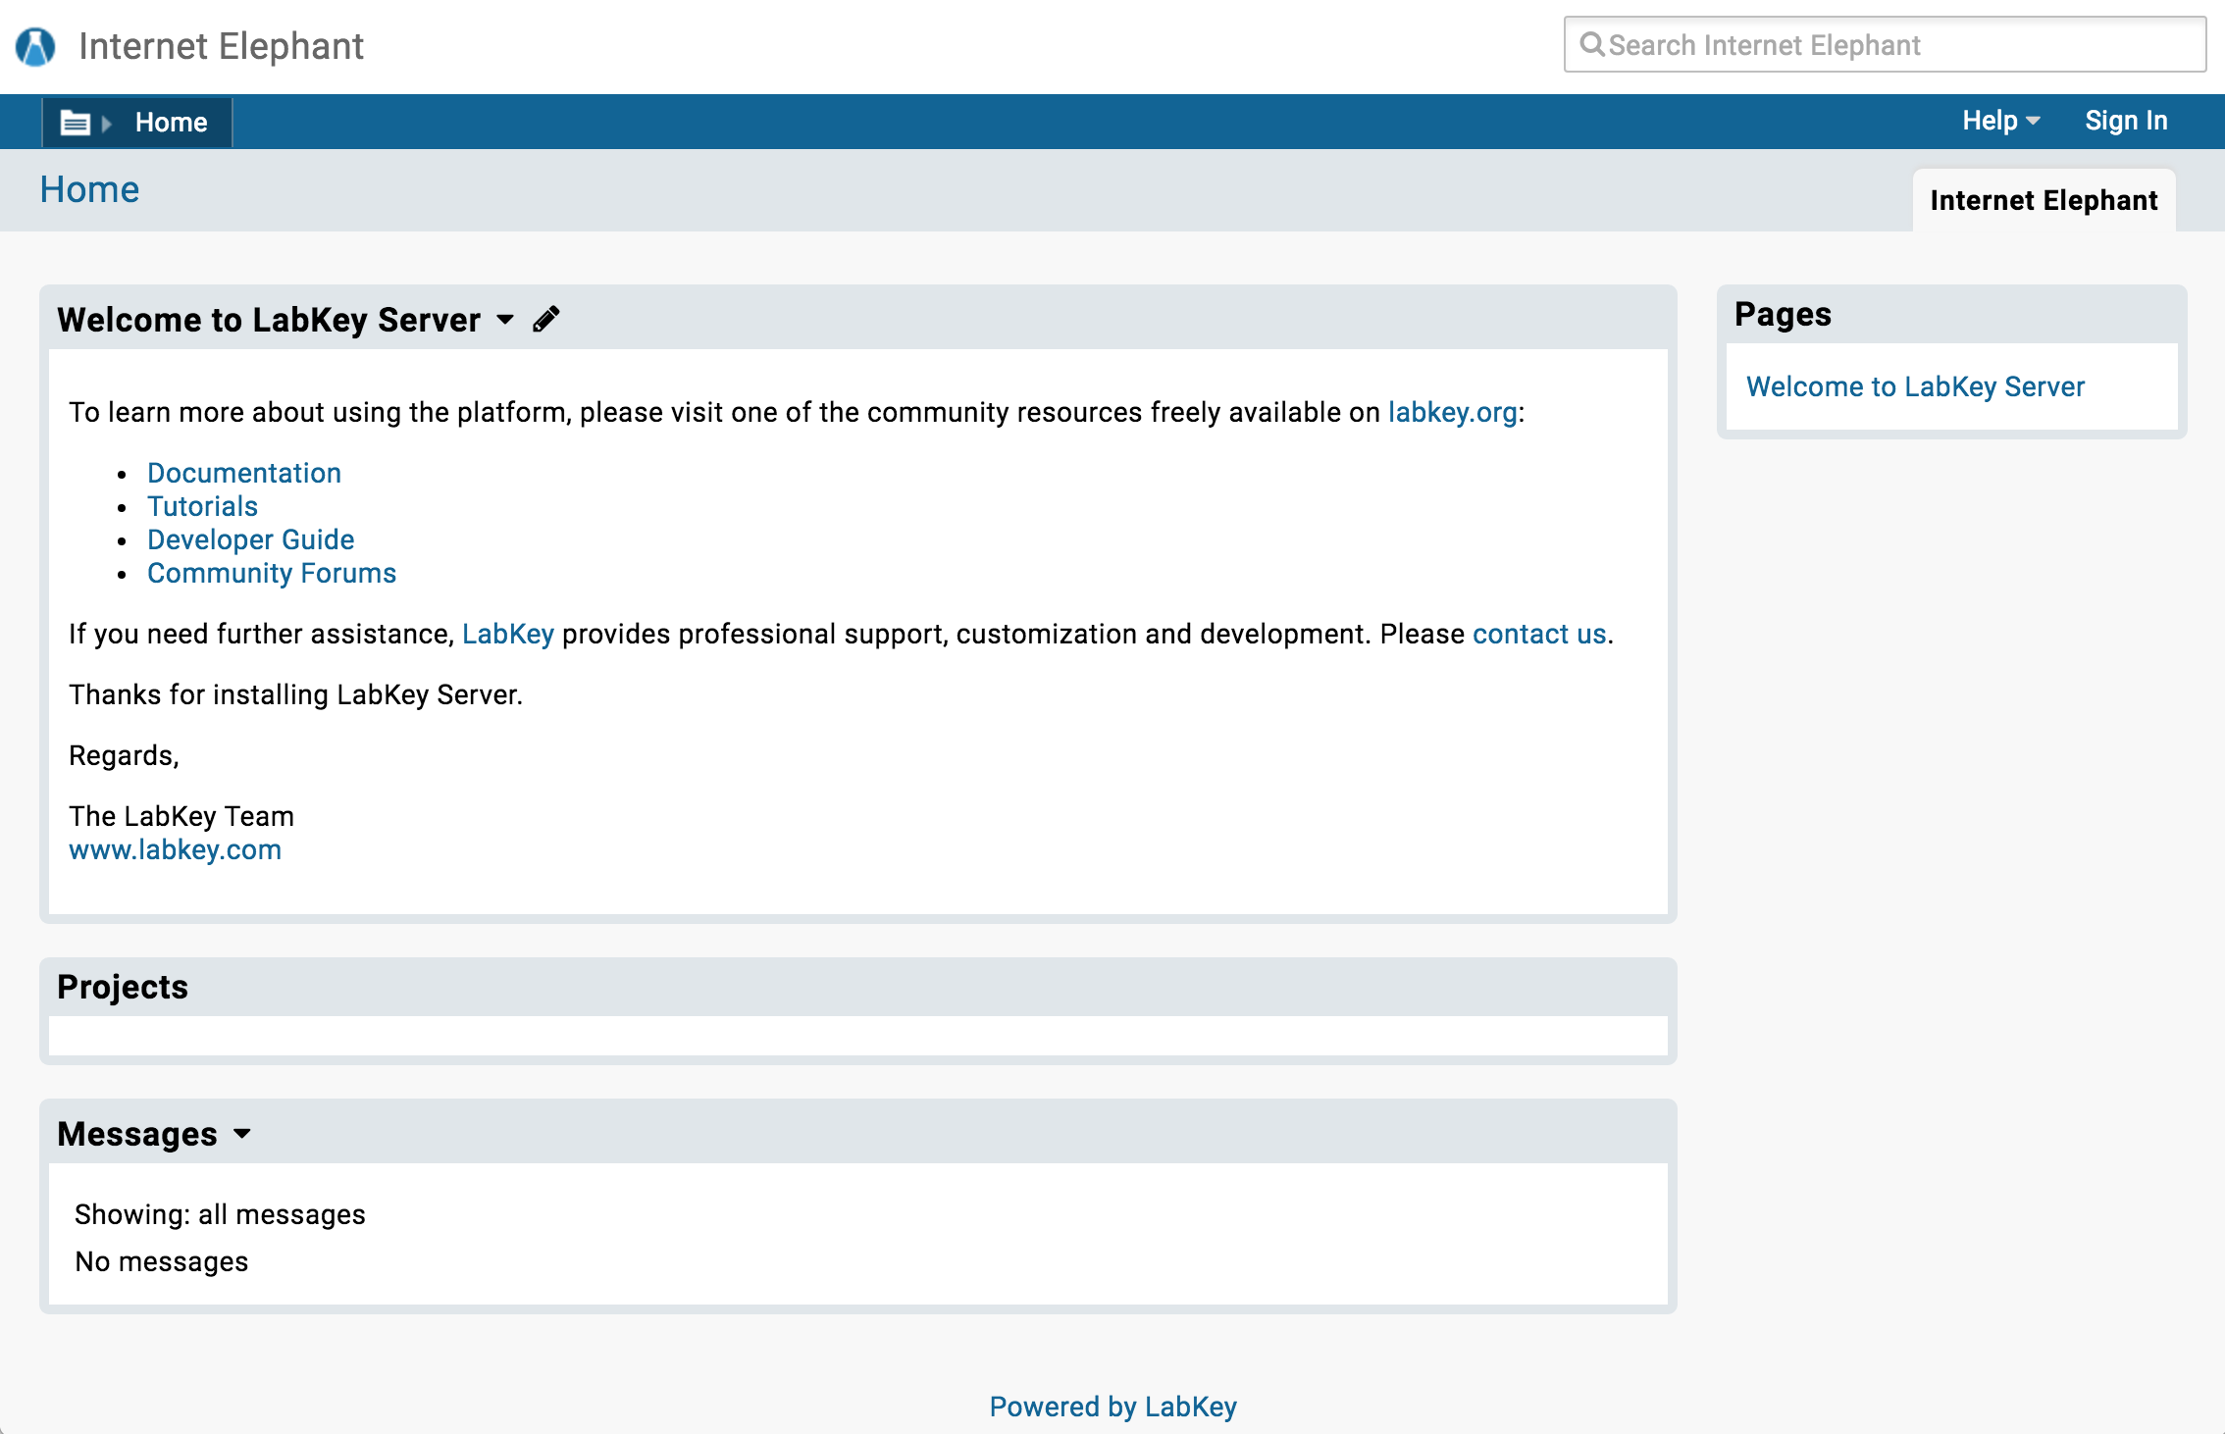
Task: Expand Welcome to LabKey Server webpart menu
Action: tap(505, 320)
